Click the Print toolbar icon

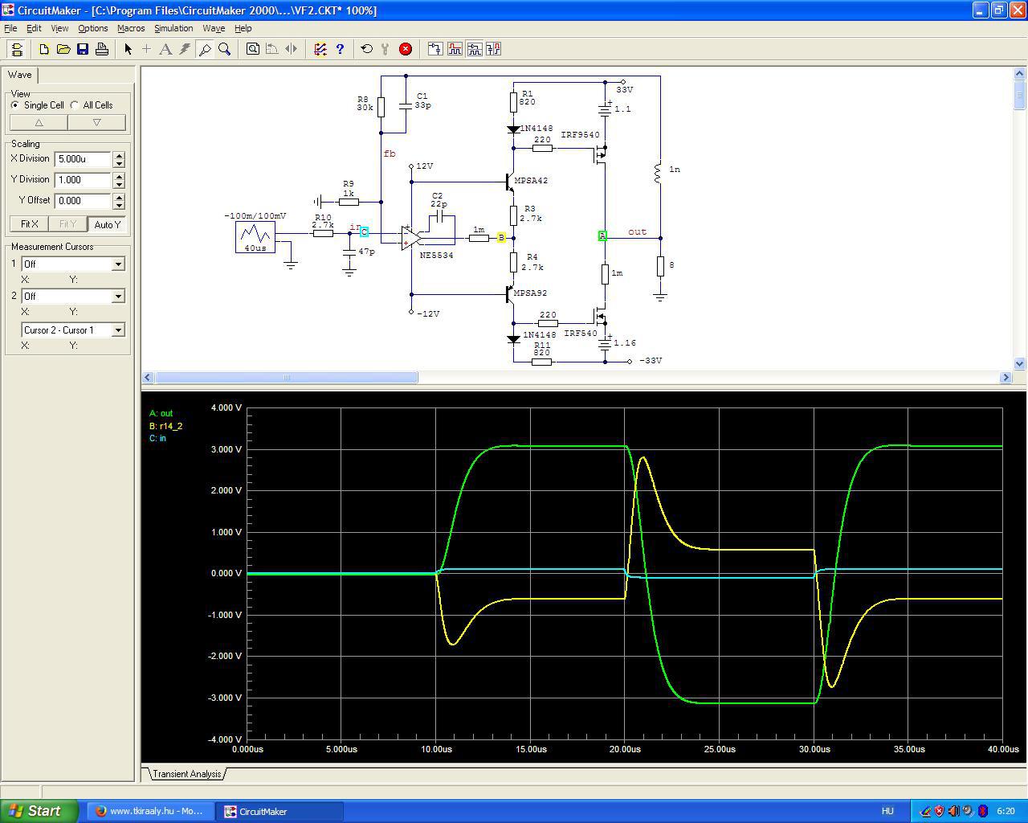pyautogui.click(x=102, y=49)
